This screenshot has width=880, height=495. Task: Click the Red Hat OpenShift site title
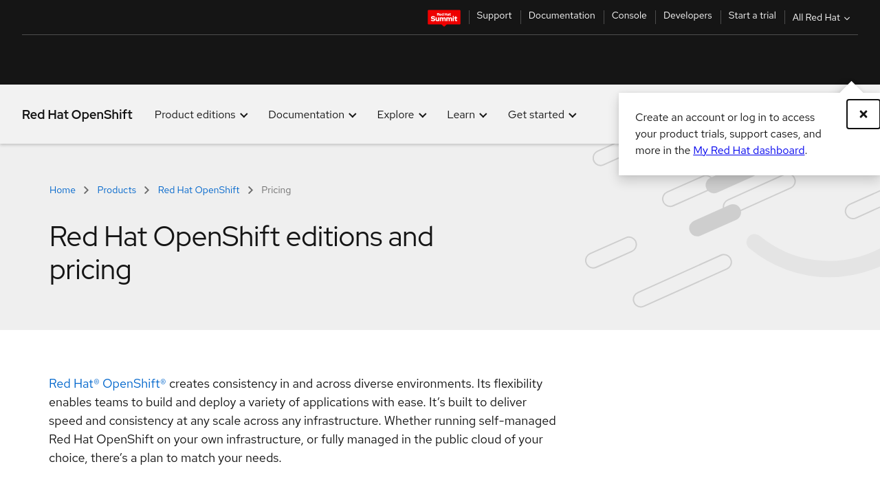click(x=77, y=115)
